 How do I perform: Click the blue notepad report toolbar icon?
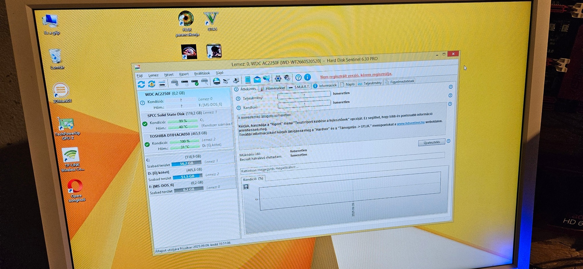pyautogui.click(x=248, y=80)
